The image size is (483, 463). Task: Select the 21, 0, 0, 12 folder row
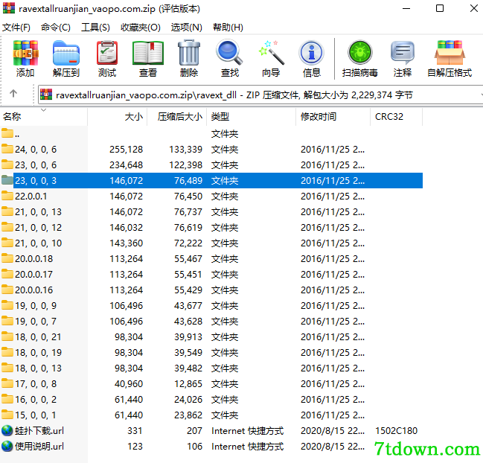tap(211, 227)
